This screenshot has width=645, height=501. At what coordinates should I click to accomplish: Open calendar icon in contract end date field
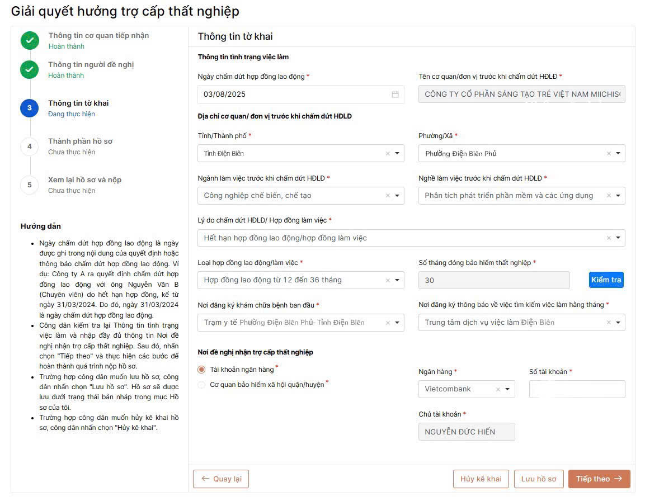[x=395, y=94]
